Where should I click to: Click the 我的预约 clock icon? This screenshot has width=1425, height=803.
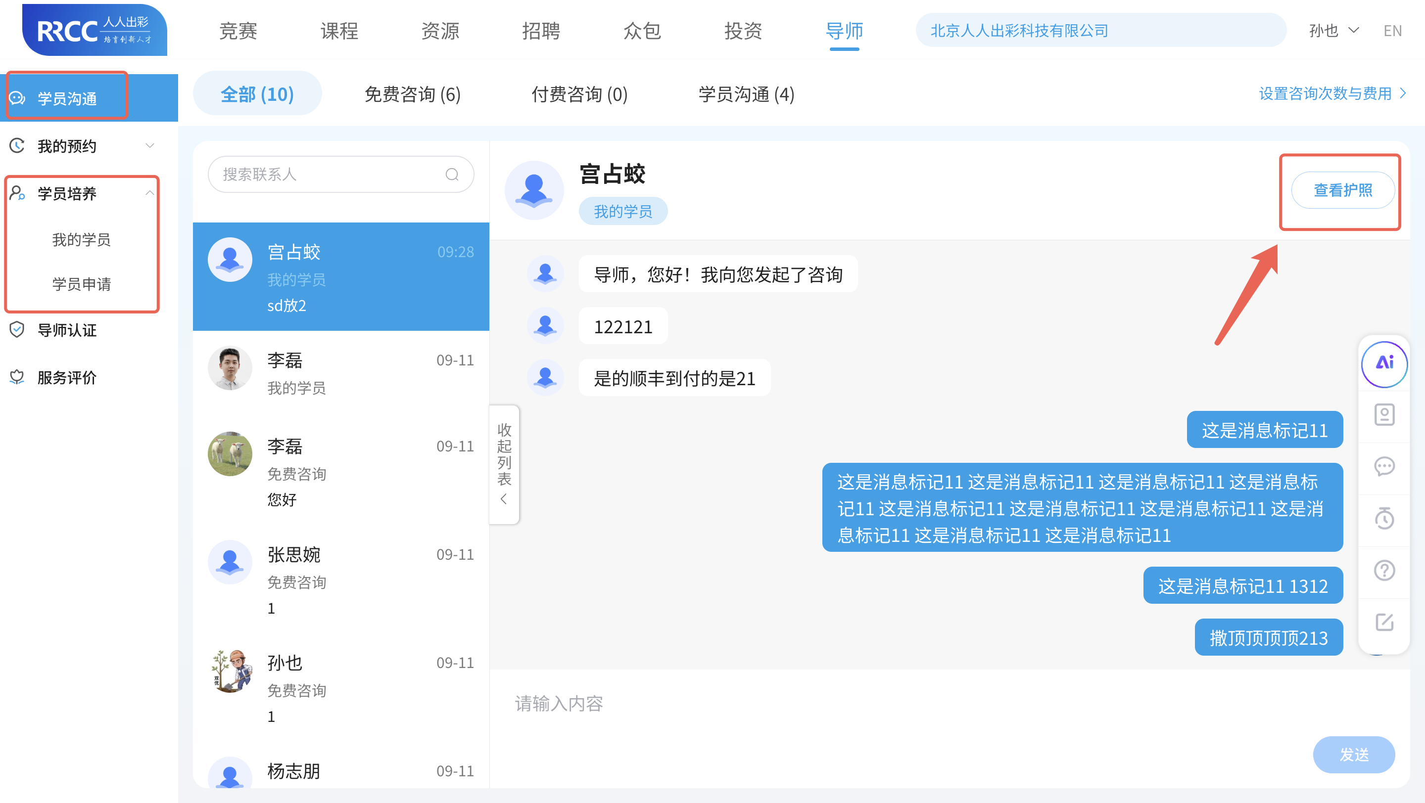point(18,146)
